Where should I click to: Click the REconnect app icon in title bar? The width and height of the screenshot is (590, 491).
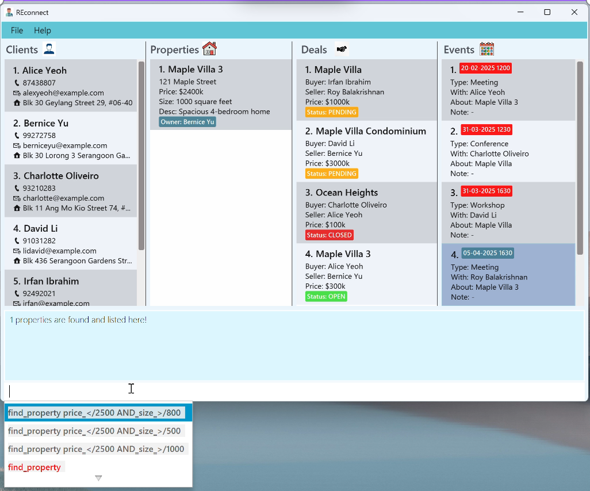[9, 12]
